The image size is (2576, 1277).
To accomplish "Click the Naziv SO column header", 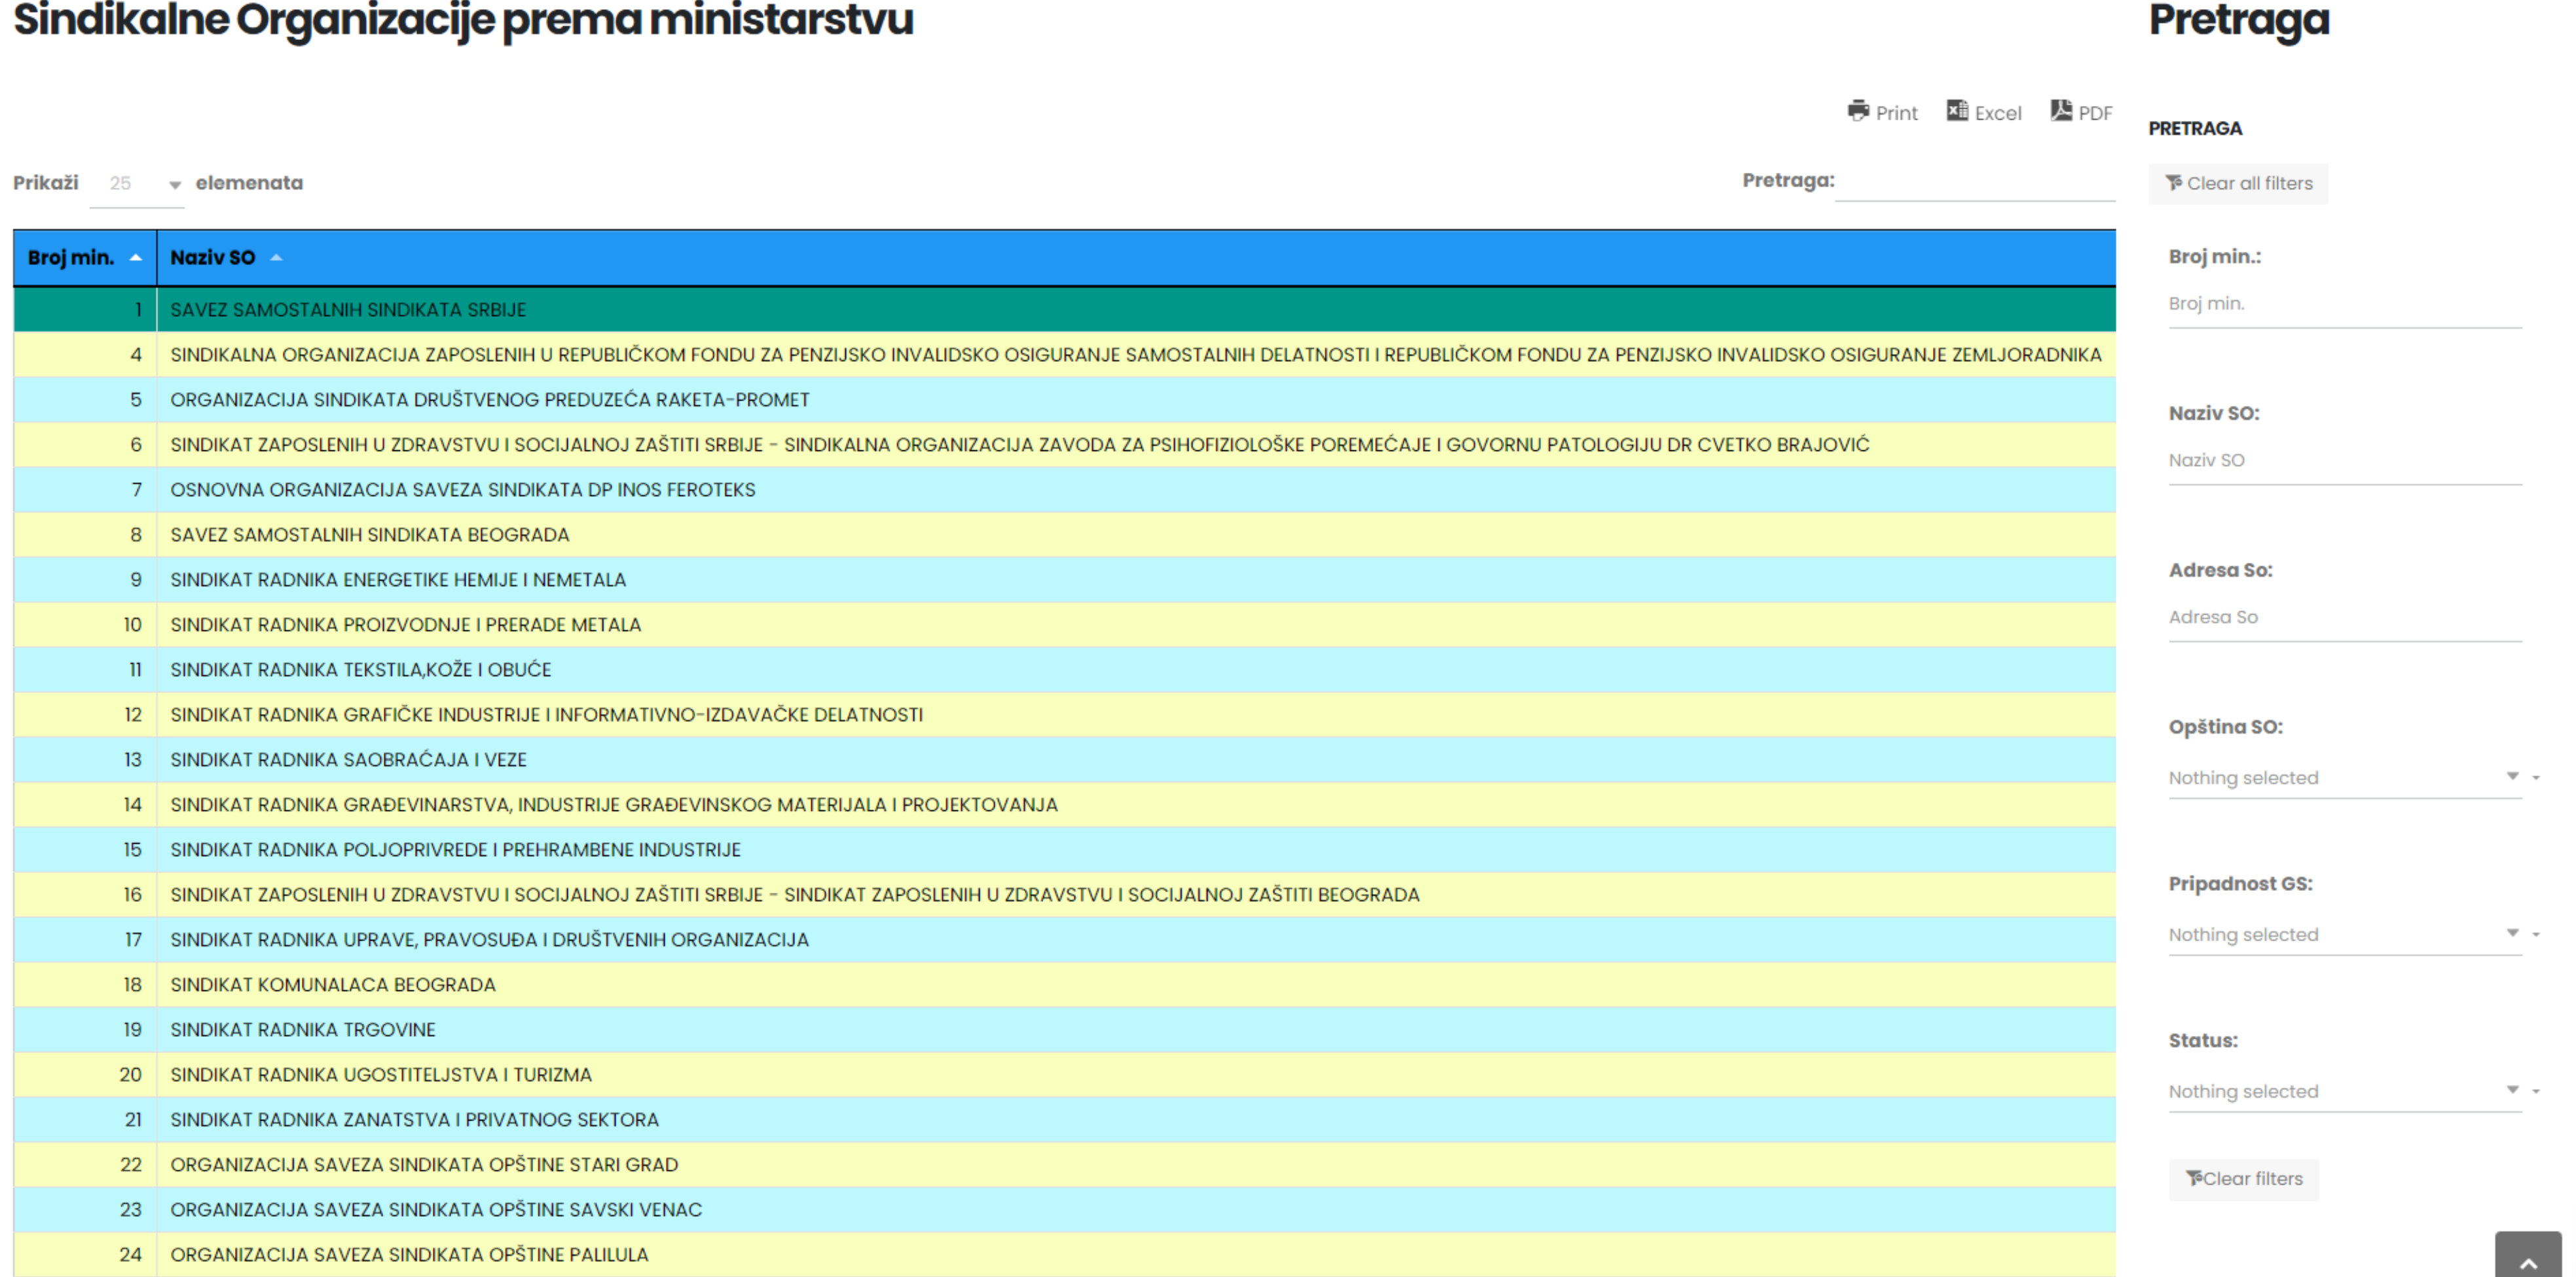I will (1136, 258).
